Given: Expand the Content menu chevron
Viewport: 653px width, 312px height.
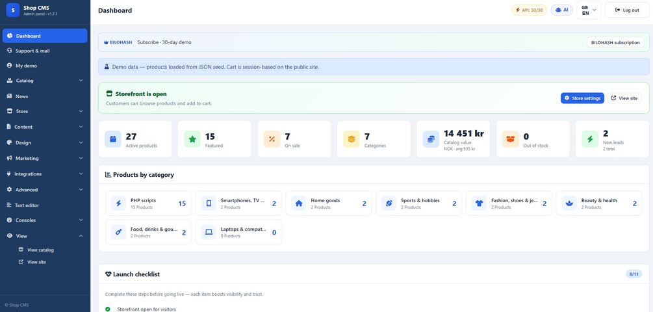Looking at the screenshot, I should point(81,127).
